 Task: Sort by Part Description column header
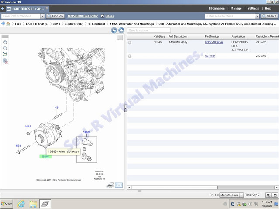point(178,37)
